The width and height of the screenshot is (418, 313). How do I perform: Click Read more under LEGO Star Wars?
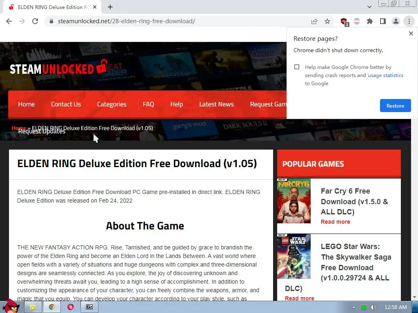click(x=299, y=298)
